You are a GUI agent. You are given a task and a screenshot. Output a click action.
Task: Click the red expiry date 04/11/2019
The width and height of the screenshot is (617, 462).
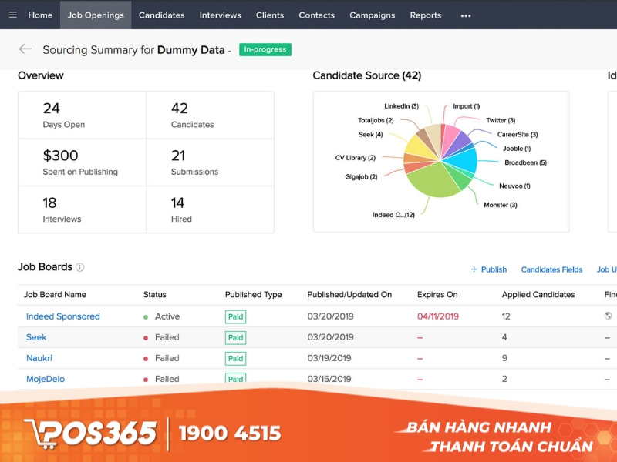438,316
